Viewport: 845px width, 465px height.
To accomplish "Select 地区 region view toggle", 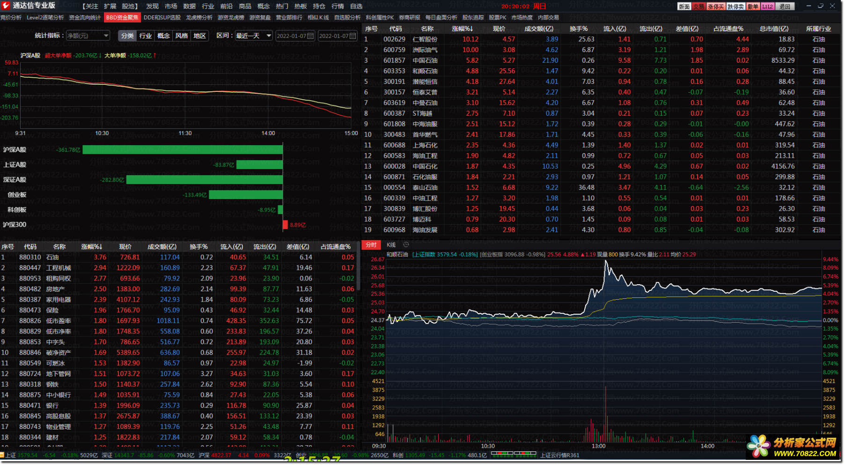I will 200,36.
